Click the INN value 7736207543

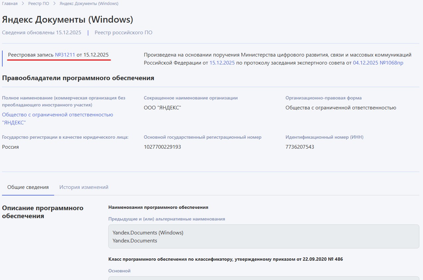click(300, 147)
